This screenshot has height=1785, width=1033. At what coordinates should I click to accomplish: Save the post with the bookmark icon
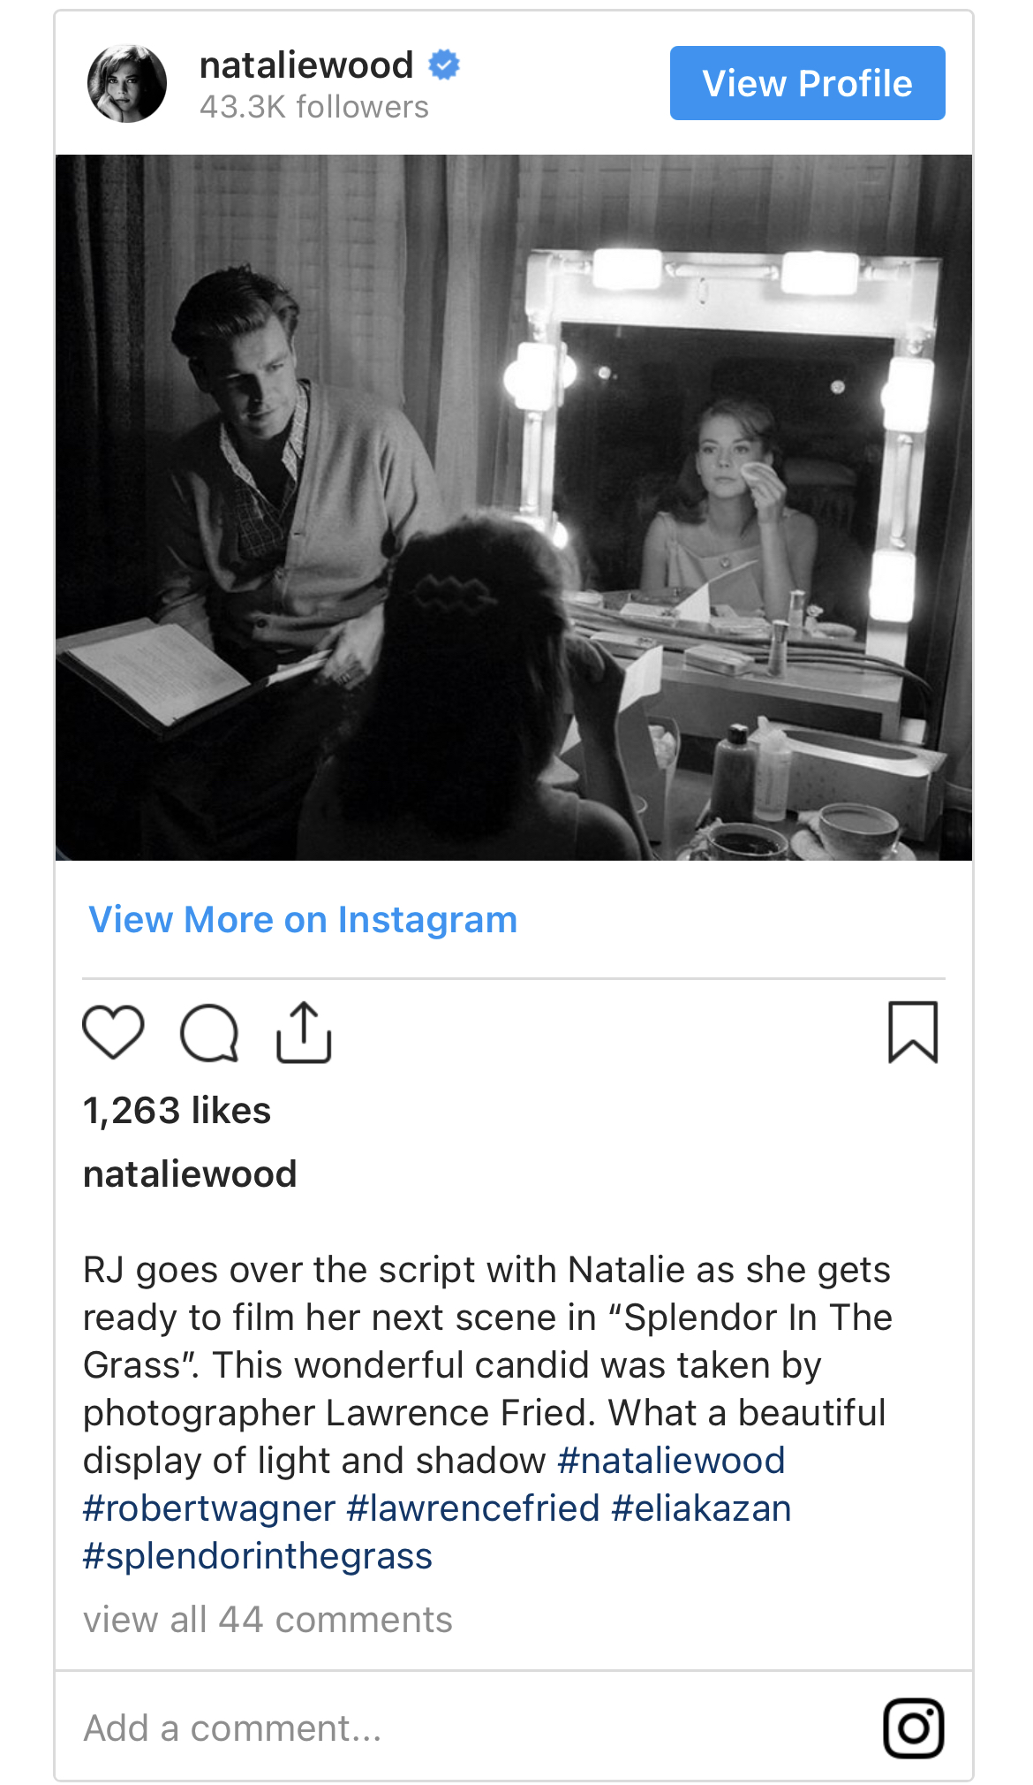(912, 1032)
